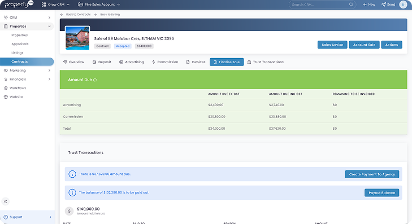Go Back to Listing link
412x224 pixels.
tap(107, 15)
